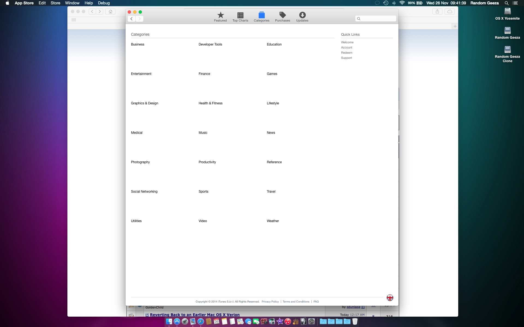Click the Time Machine menu bar icon
Viewport: 524px width, 327px height.
point(386,3)
